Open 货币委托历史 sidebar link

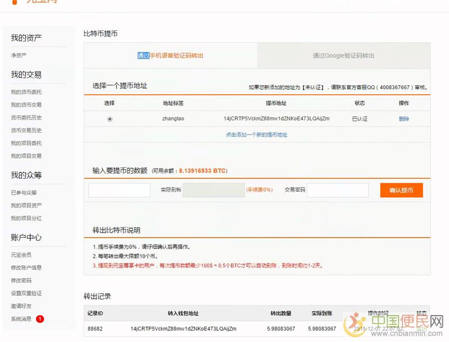26,118
